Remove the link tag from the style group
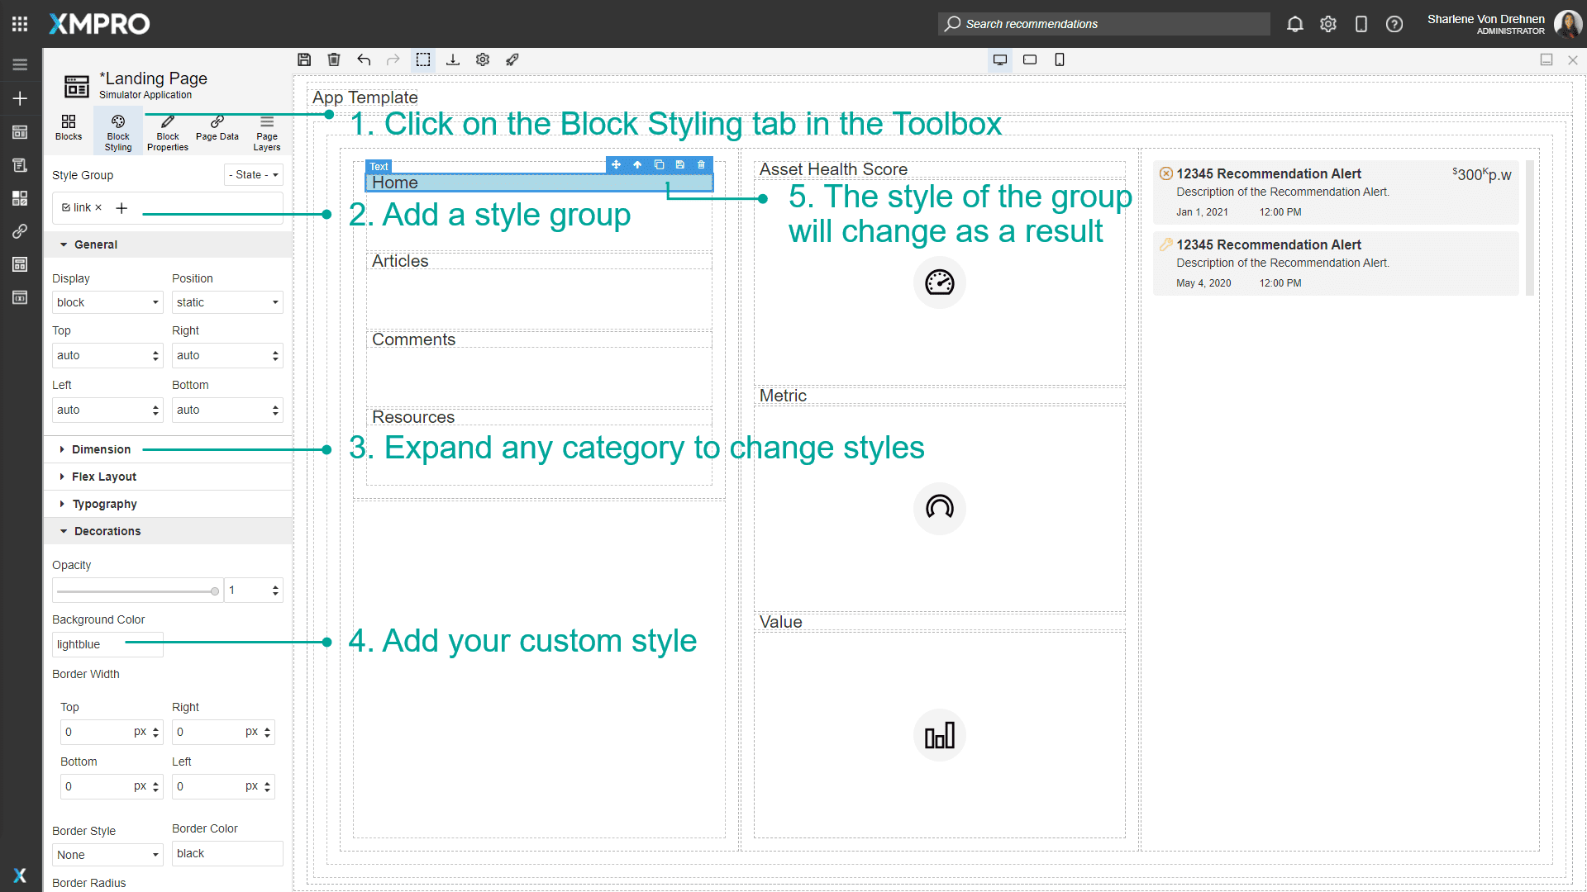This screenshot has width=1587, height=892. [98, 207]
